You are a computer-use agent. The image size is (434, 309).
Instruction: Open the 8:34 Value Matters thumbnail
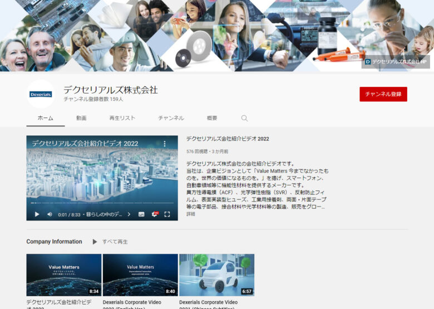coord(64,275)
